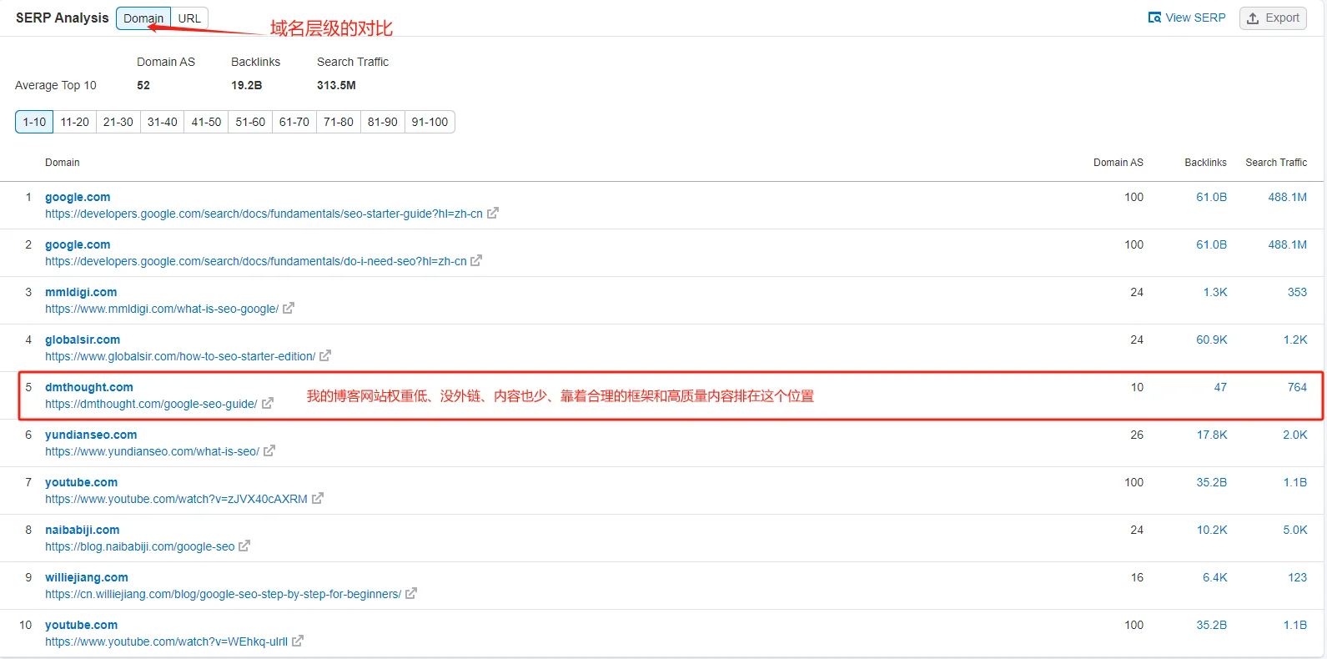1327x659 pixels.
Task: Select results range 1-10
Action: coord(34,122)
